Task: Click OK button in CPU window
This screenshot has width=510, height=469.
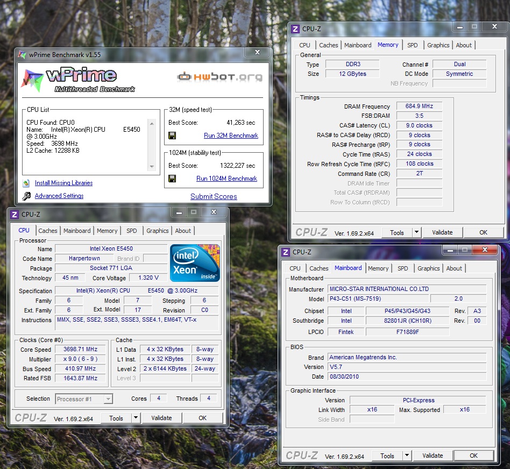Action: [203, 418]
